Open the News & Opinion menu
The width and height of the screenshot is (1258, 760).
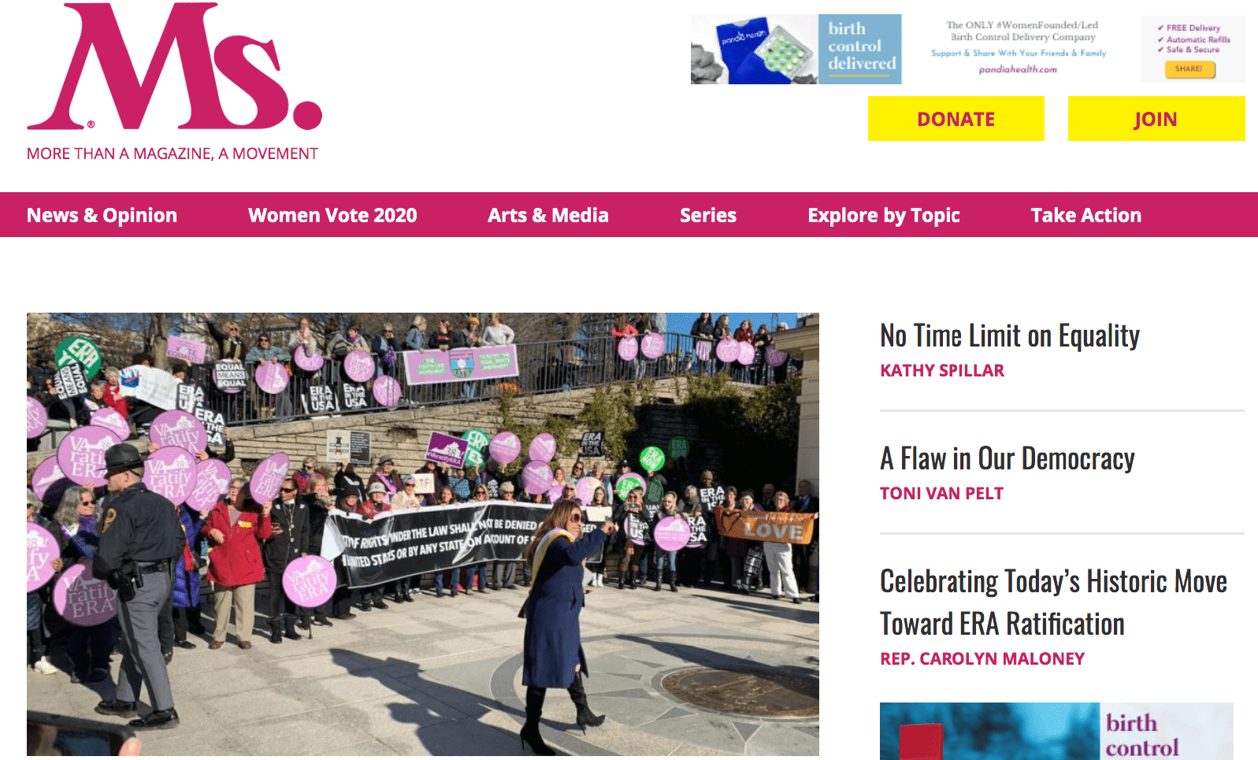click(102, 215)
